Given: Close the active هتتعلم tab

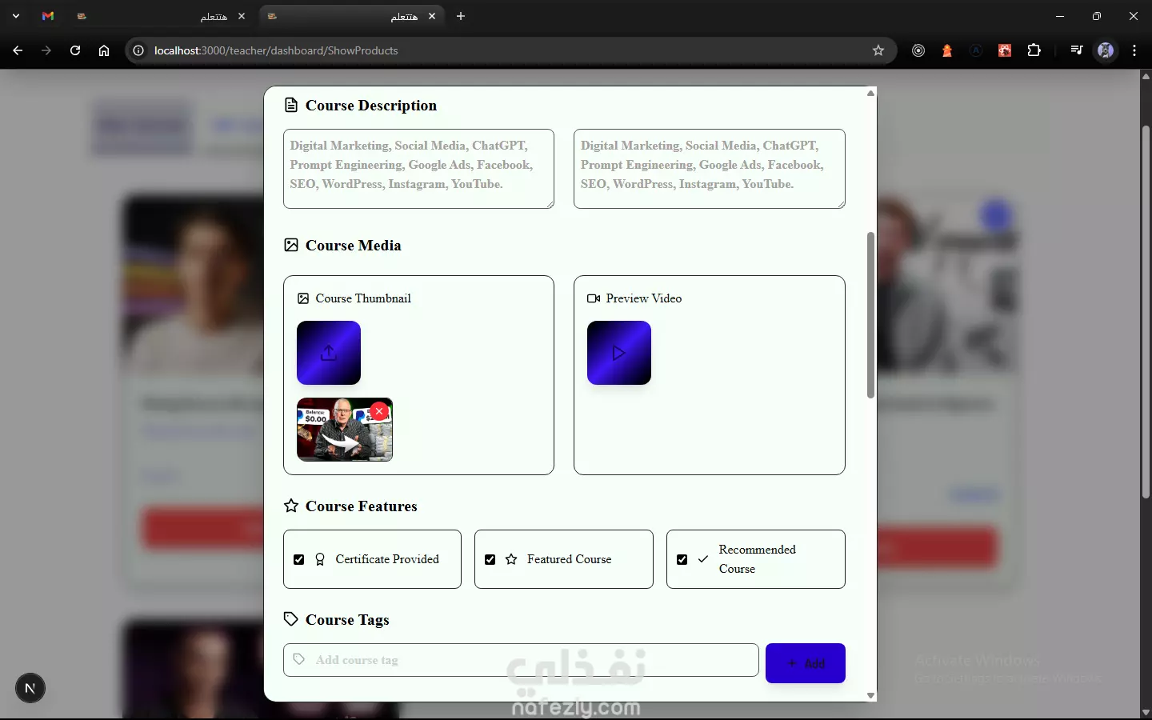Looking at the screenshot, I should (432, 16).
